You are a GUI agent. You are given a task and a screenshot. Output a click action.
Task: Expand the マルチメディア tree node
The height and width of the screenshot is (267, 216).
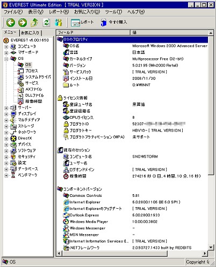coord(6,120)
